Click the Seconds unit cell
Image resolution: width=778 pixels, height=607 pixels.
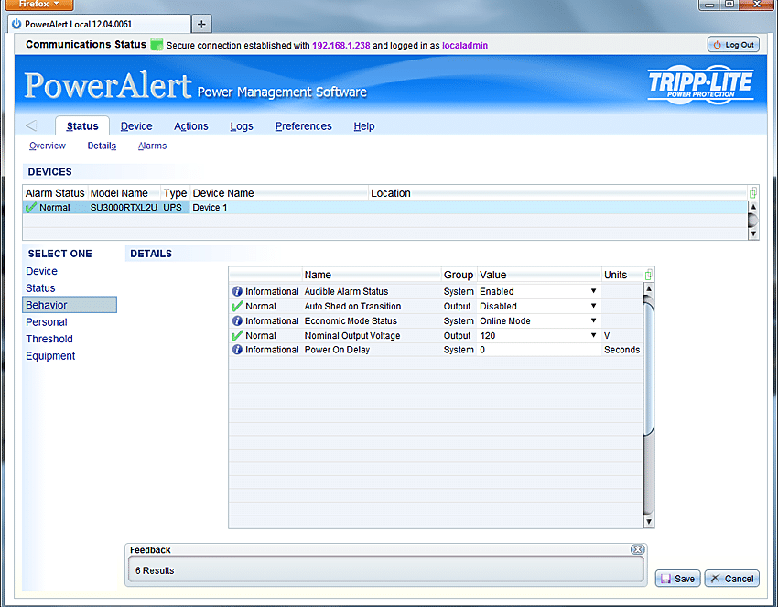click(622, 350)
